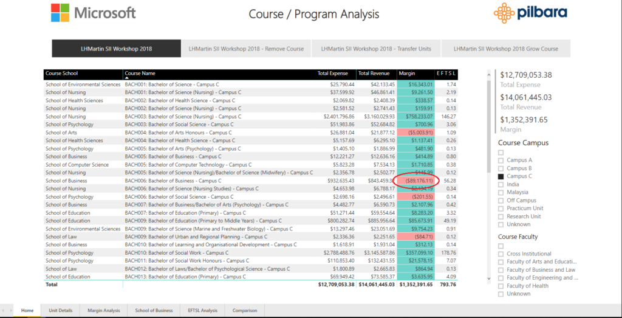Click the Microsoft logo

click(93, 13)
